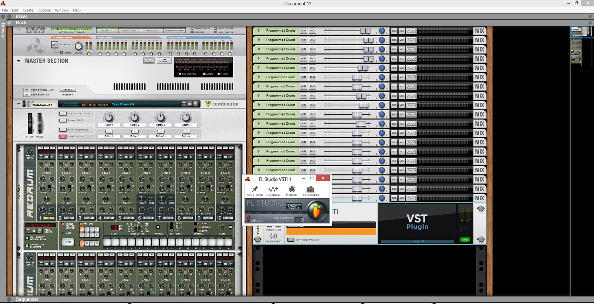Screen dimensions: 594x304
Task: Expand Show Programmer in Master Section
Action: click(26, 90)
